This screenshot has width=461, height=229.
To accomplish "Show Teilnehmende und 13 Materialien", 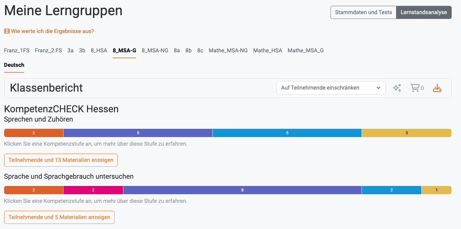I will 61,160.
